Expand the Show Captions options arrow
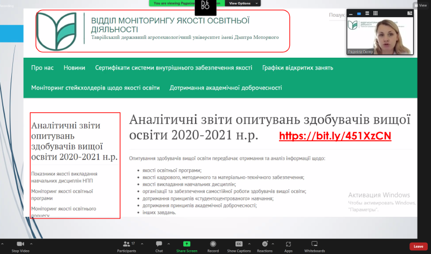Viewport: 431px width, 254px height. click(x=249, y=244)
